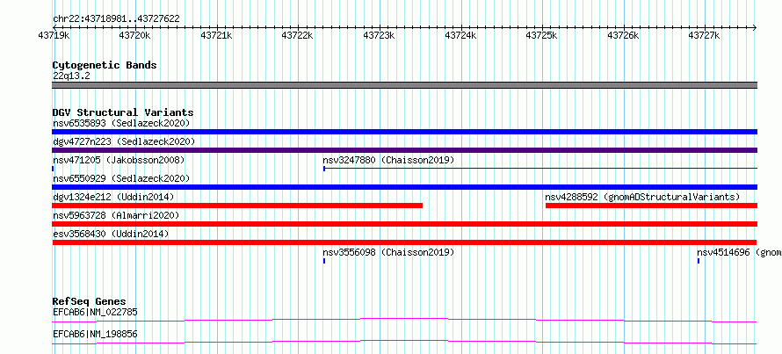
Task: Select the red dgv1324e212 variant bar
Action: pos(237,206)
